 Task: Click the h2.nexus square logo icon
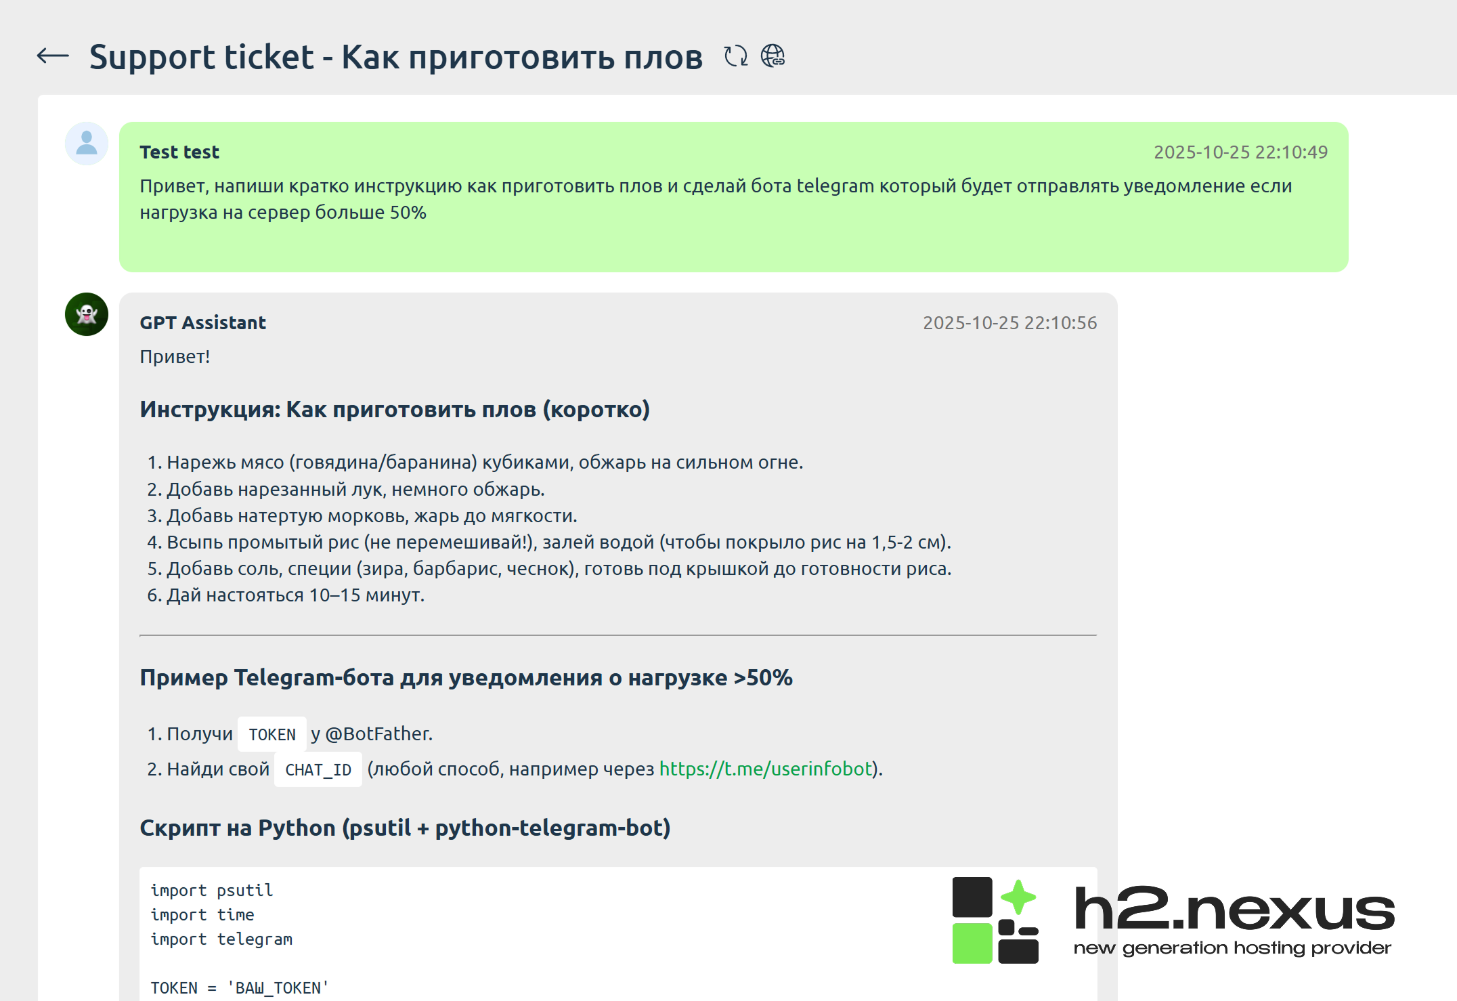[x=995, y=920]
